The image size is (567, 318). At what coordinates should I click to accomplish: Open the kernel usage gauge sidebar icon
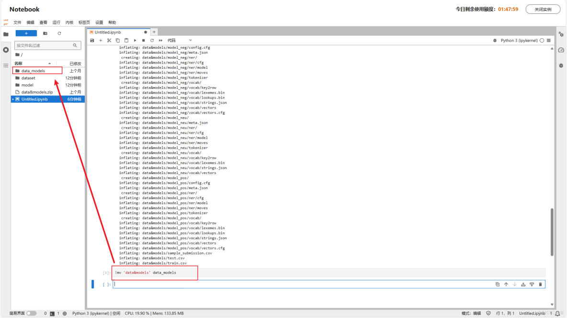point(561,50)
